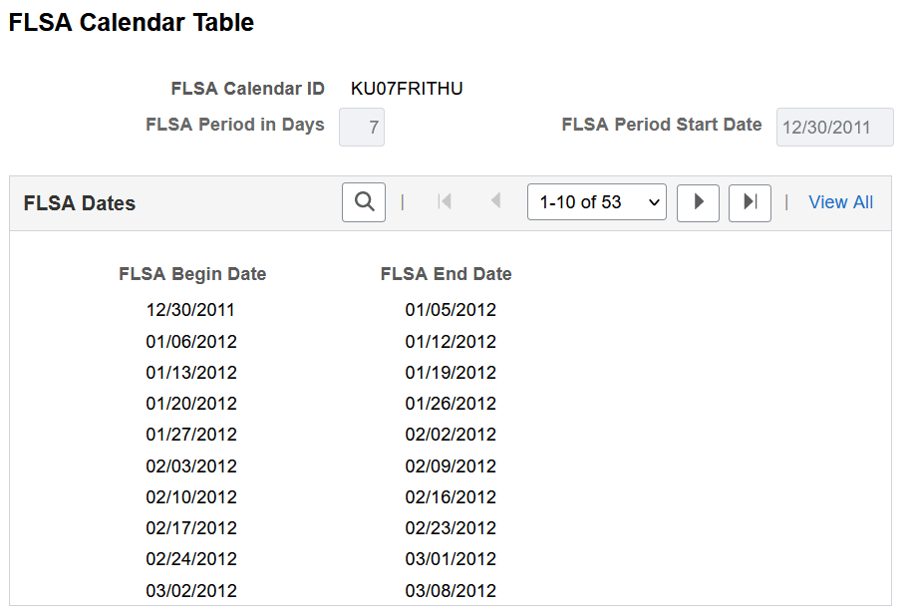Click the FLSA Period Start Date field

click(834, 127)
